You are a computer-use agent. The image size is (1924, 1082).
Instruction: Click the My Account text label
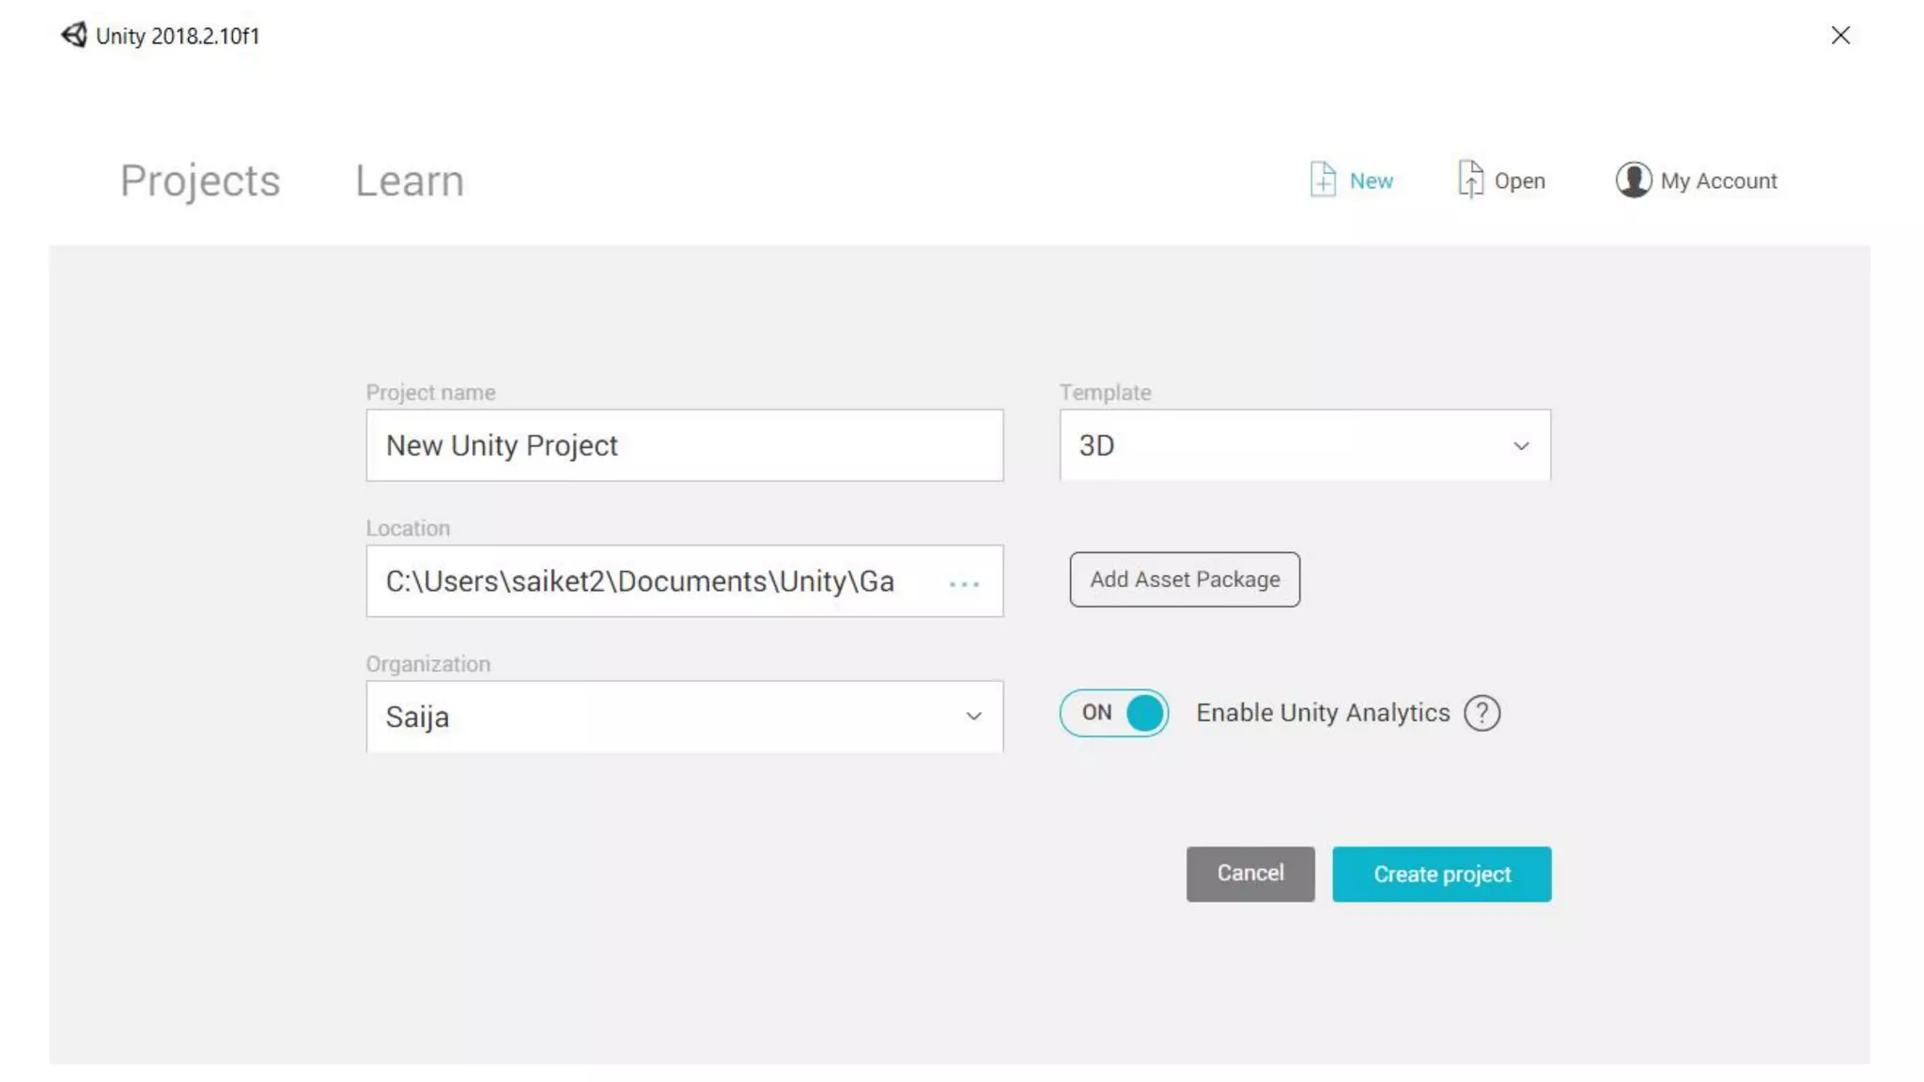pos(1718,181)
